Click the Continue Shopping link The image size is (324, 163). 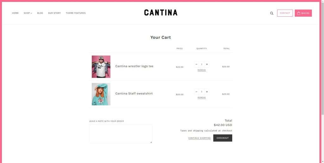[x=199, y=138]
